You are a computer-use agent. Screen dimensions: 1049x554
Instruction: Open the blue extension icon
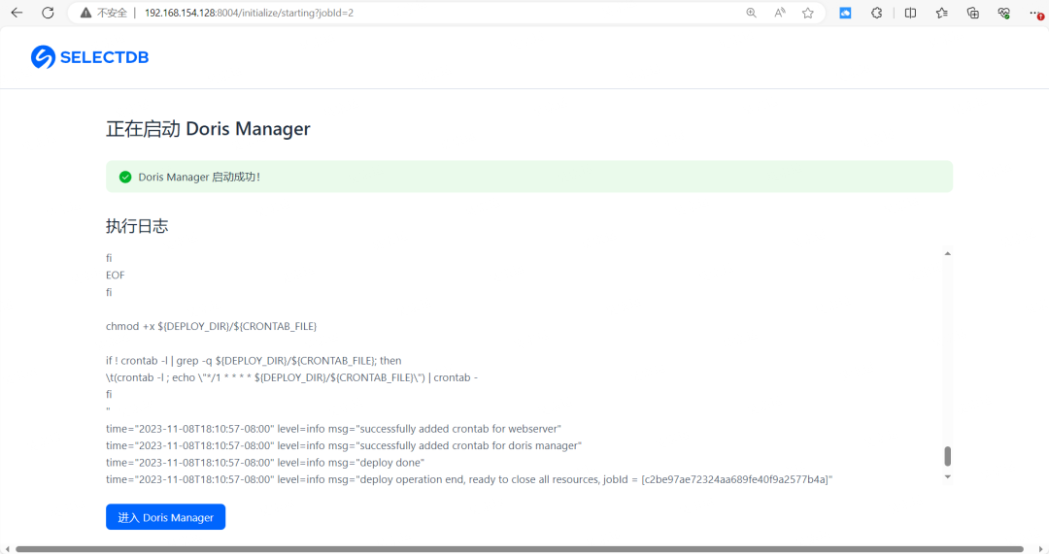tap(846, 13)
